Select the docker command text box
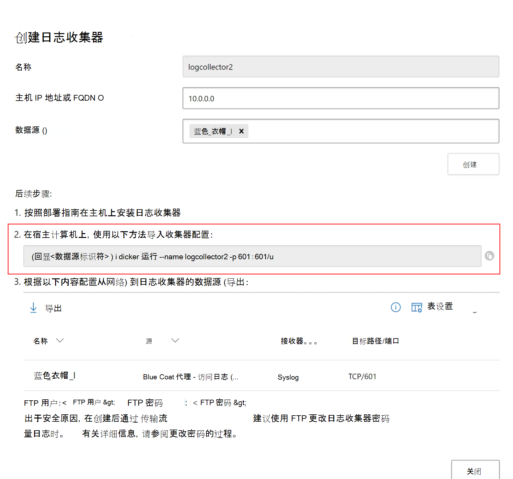The width and height of the screenshot is (513, 479). tap(252, 256)
